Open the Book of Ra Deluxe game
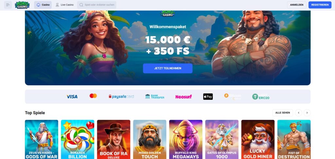The width and height of the screenshot is (335, 159). pos(114,139)
